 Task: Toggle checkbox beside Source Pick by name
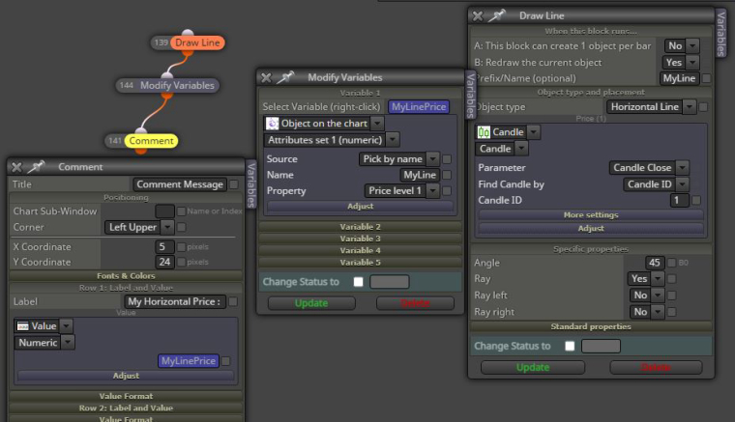point(447,159)
